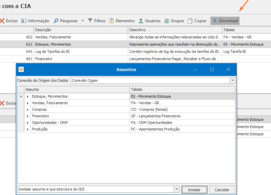The image size is (271, 195).
Task: Open Grupos people icon
Action: click(167, 21)
